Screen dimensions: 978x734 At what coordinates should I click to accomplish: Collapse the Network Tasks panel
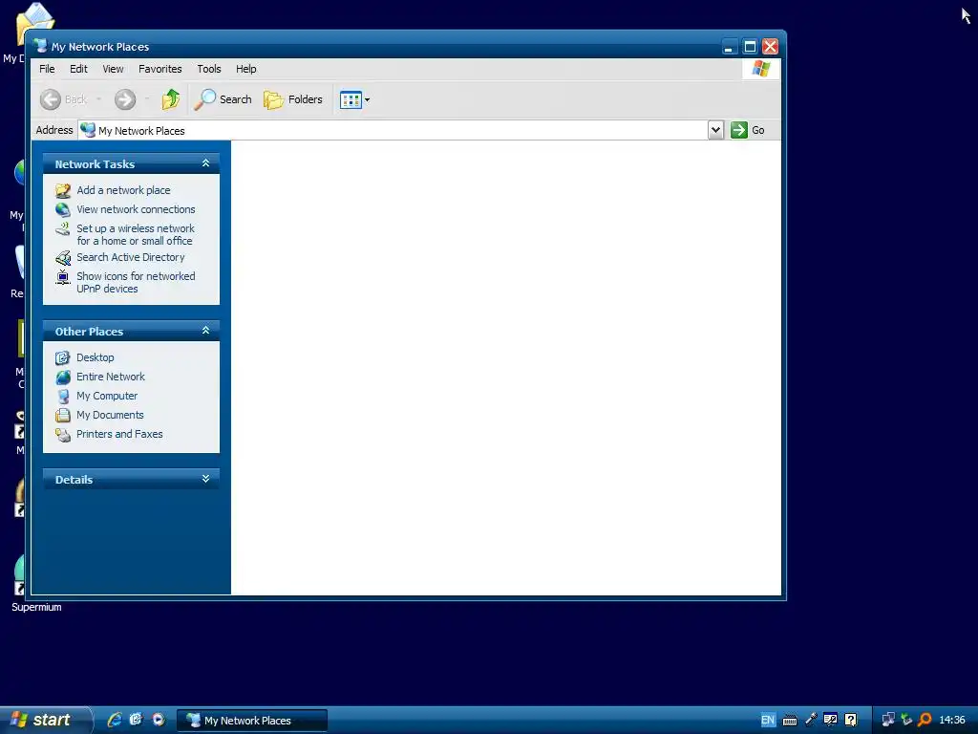(205, 163)
